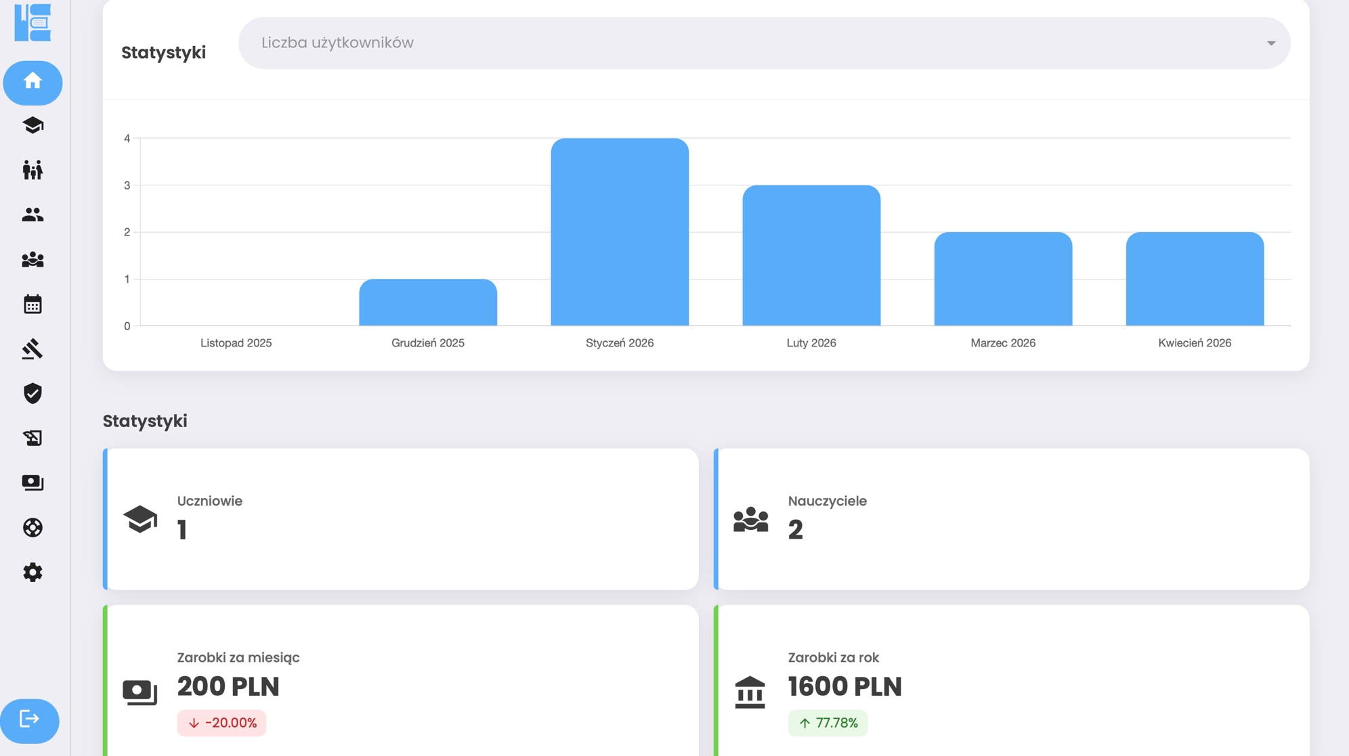Image resolution: width=1349 pixels, height=756 pixels.
Task: Click the dropdown arrow in statistics selector
Action: point(1270,43)
